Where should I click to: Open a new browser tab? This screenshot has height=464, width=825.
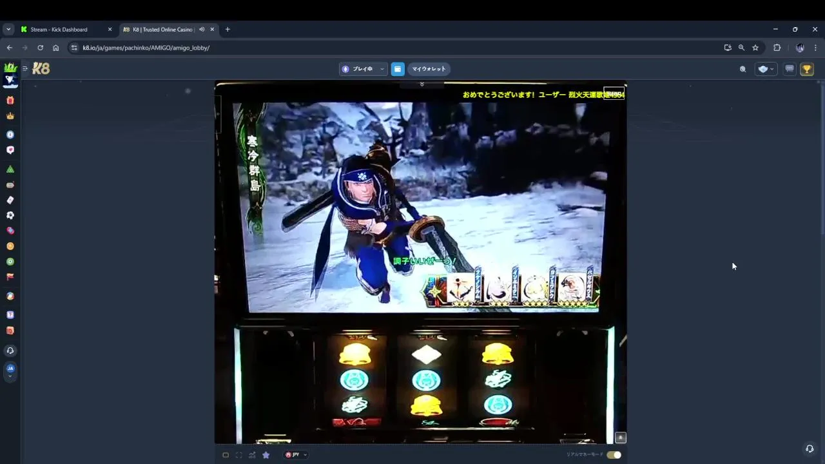coord(228,30)
